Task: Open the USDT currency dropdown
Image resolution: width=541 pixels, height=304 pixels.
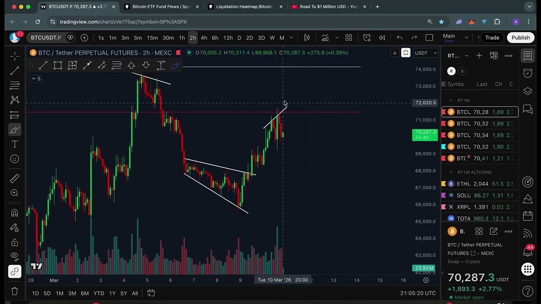Action: (x=426, y=53)
